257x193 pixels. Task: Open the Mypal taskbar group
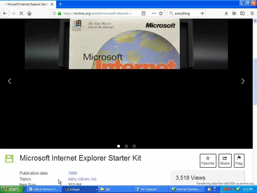[80, 189]
